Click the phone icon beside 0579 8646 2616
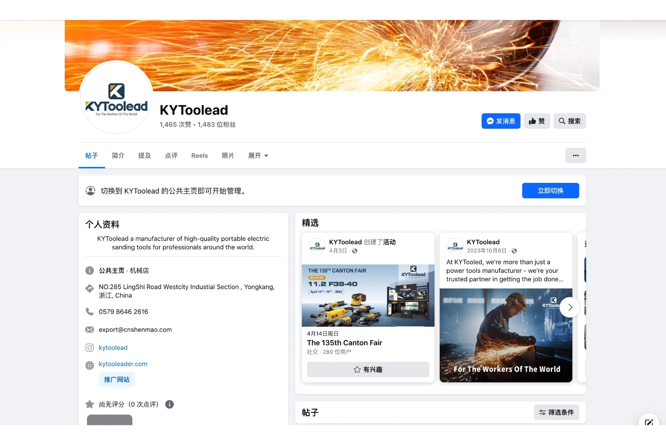The image size is (666, 444). click(90, 312)
